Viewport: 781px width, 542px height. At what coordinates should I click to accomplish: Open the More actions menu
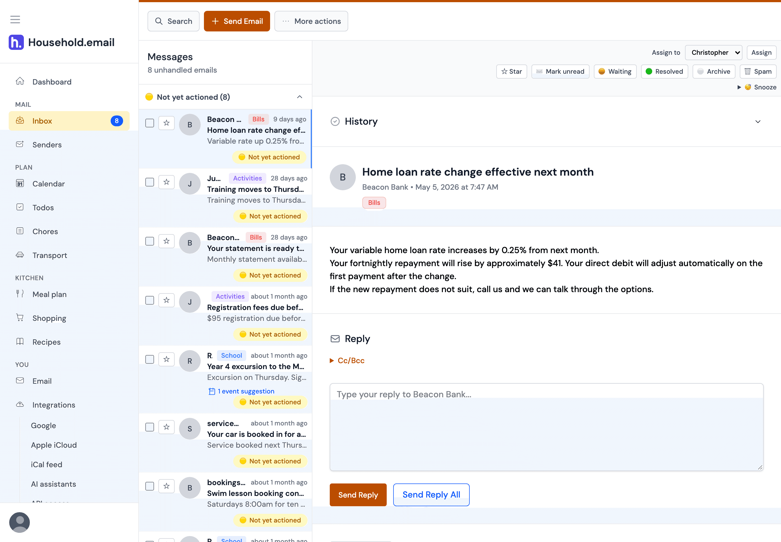tap(311, 21)
